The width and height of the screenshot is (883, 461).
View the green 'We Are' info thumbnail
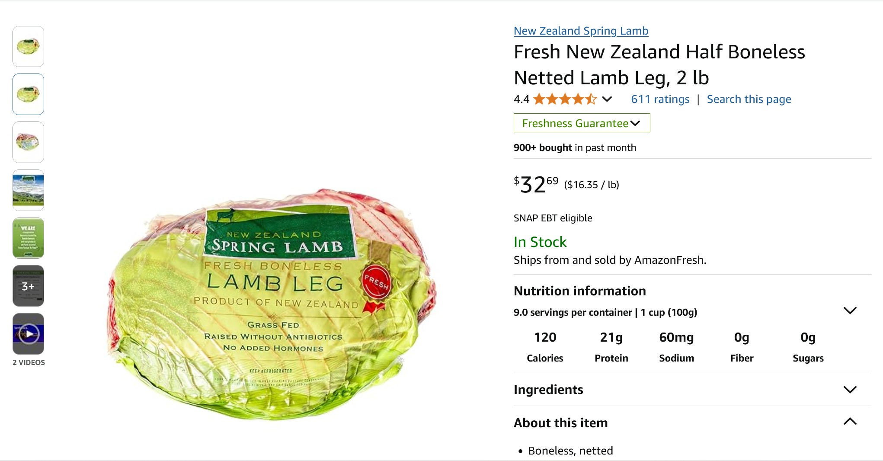pos(29,238)
